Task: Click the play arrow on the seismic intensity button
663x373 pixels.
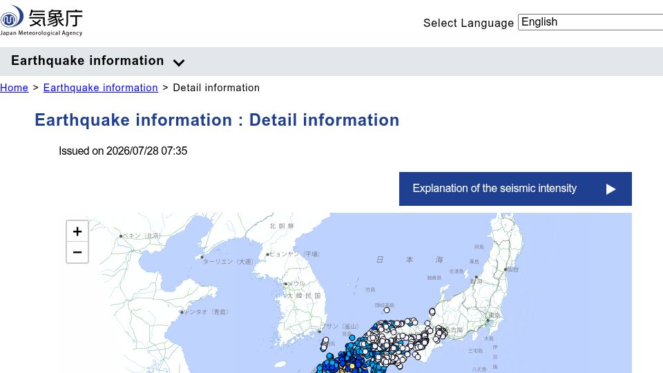Action: (611, 189)
